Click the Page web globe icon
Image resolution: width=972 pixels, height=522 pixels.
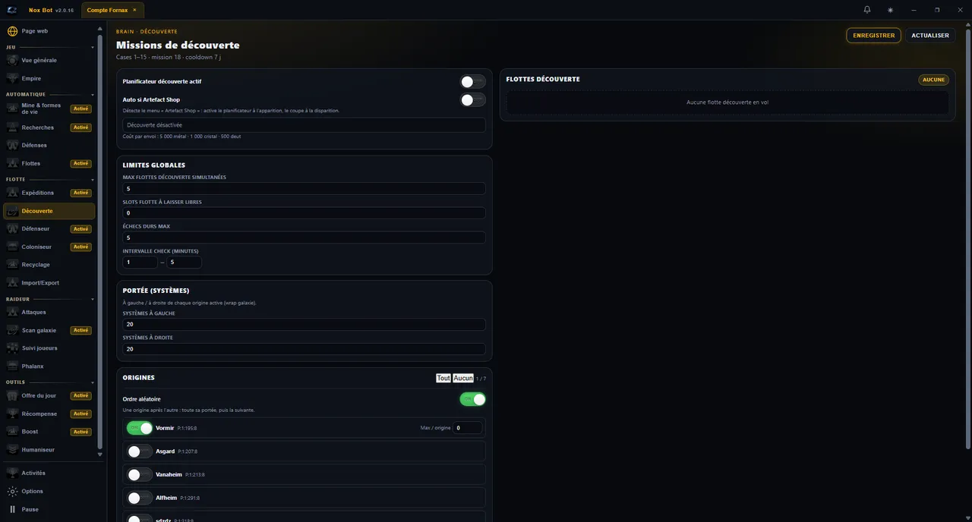tap(12, 31)
